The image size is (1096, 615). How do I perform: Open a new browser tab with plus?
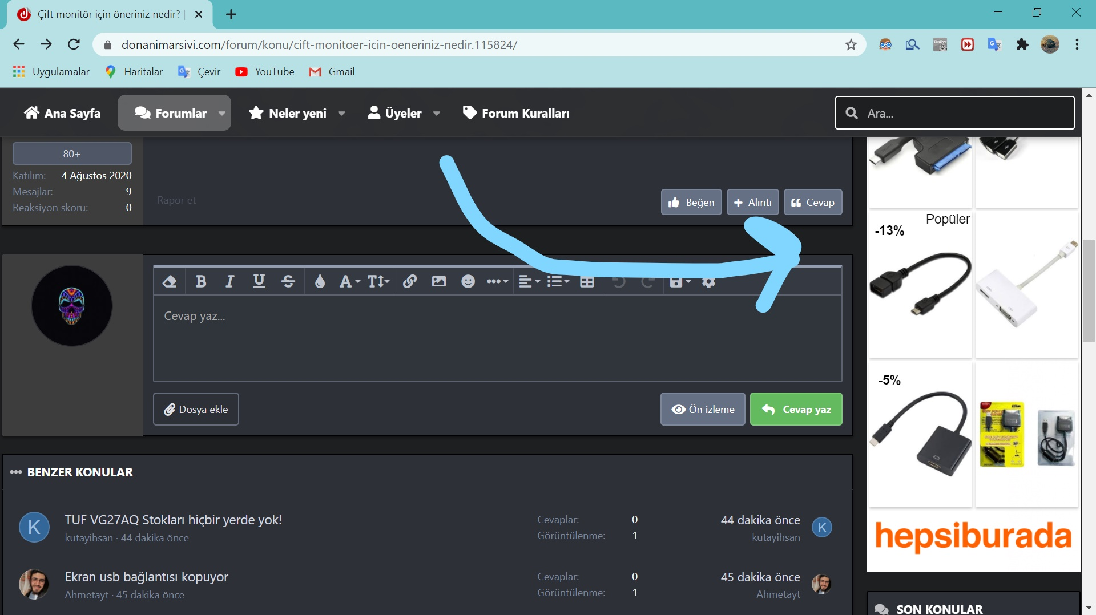pos(231,14)
